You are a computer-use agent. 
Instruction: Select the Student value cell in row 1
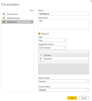pos(66,55)
